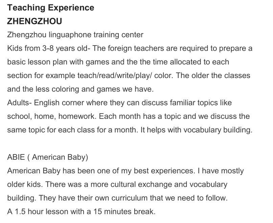Click the "Teaching Experience" heading

click(x=50, y=7)
